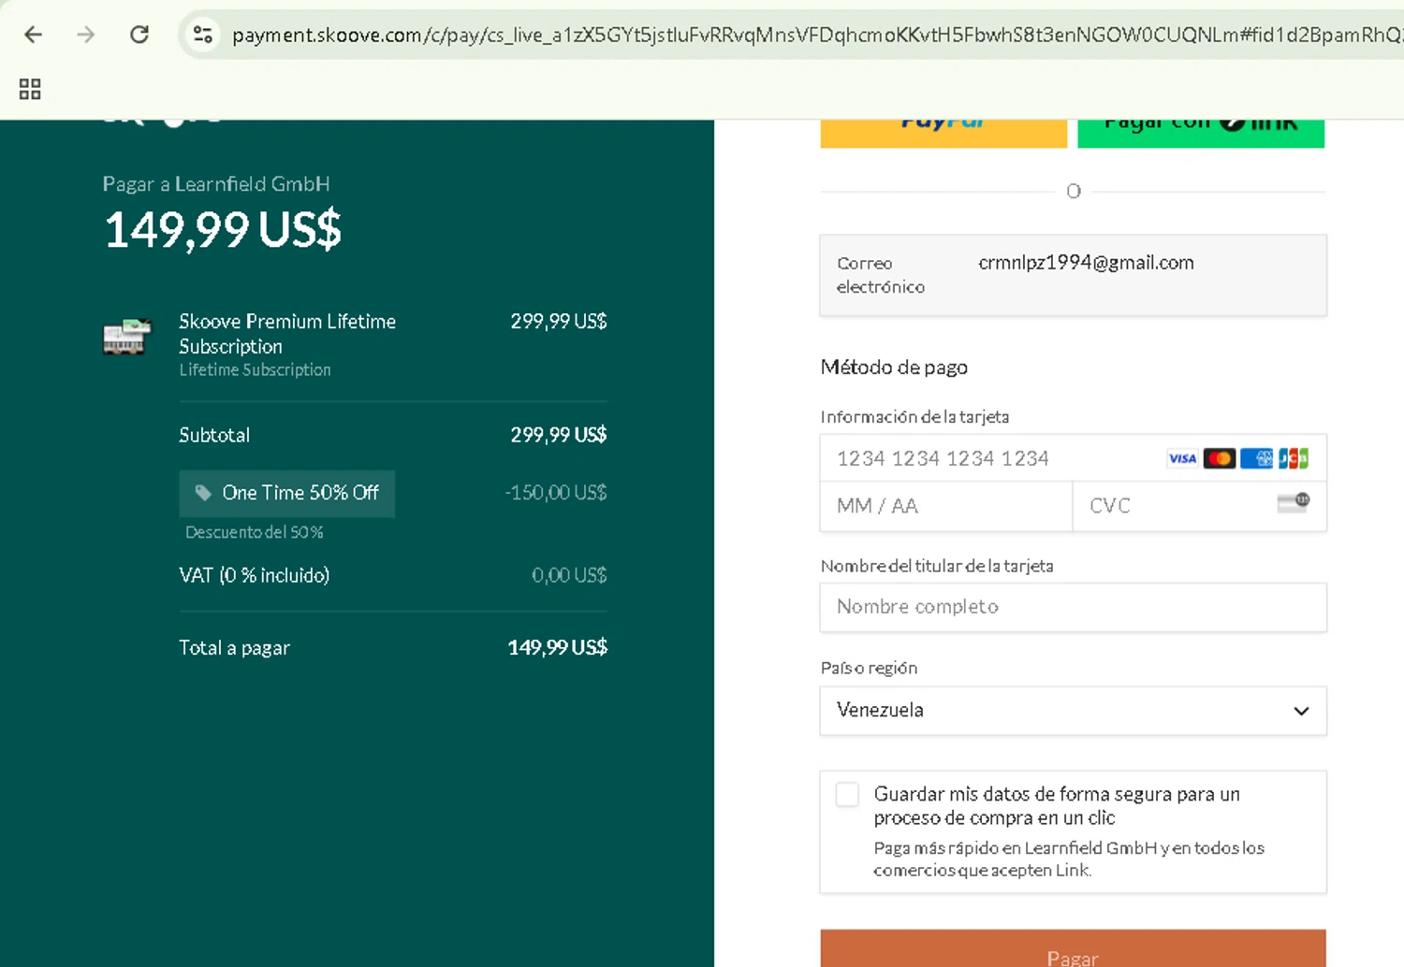Click the MM / AA expiry field

tap(946, 506)
